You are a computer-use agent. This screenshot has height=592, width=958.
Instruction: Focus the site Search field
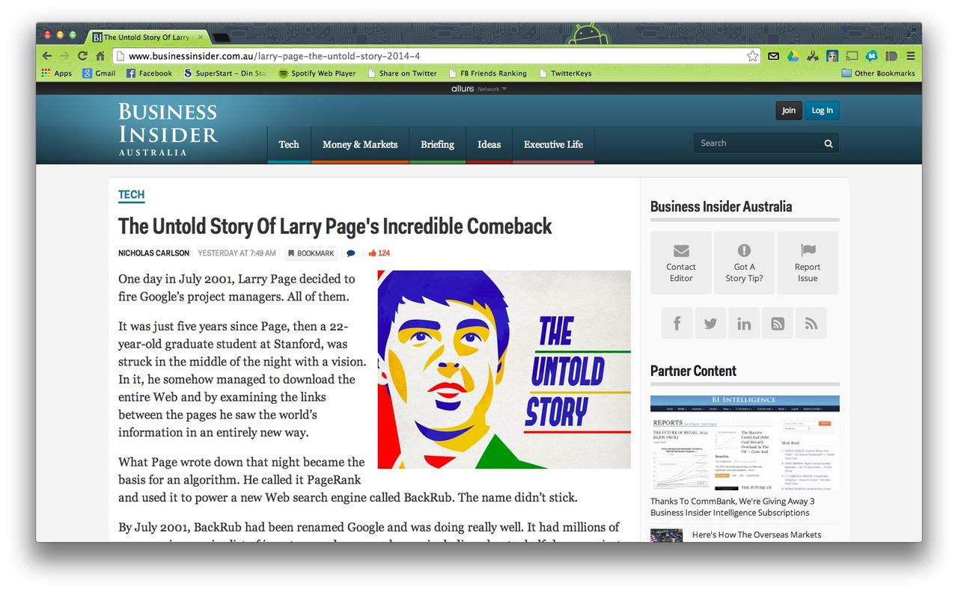coord(757,144)
